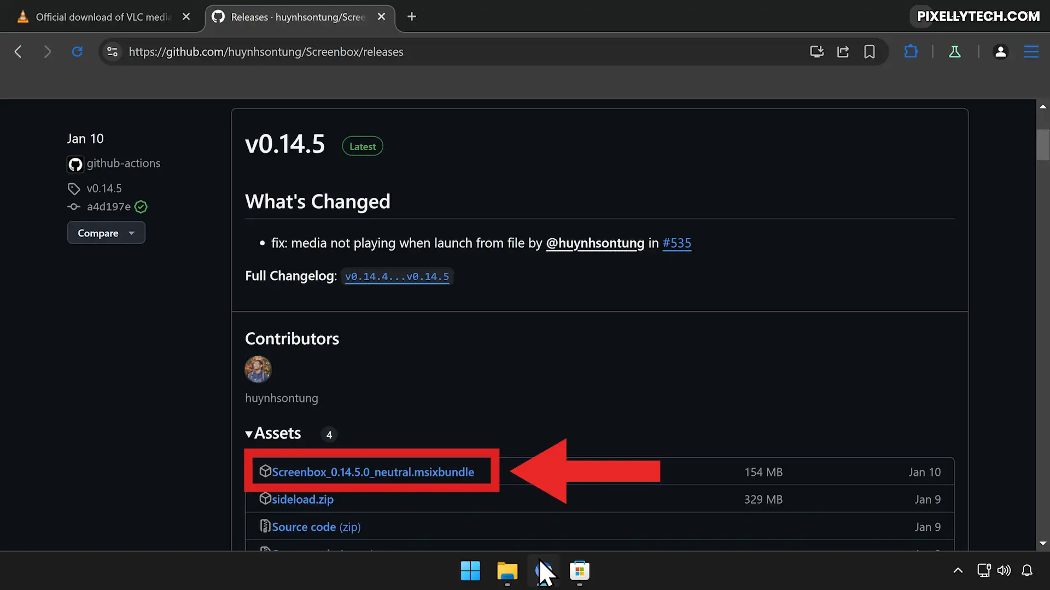
Task: Open the Windows Start menu
Action: tap(470, 571)
